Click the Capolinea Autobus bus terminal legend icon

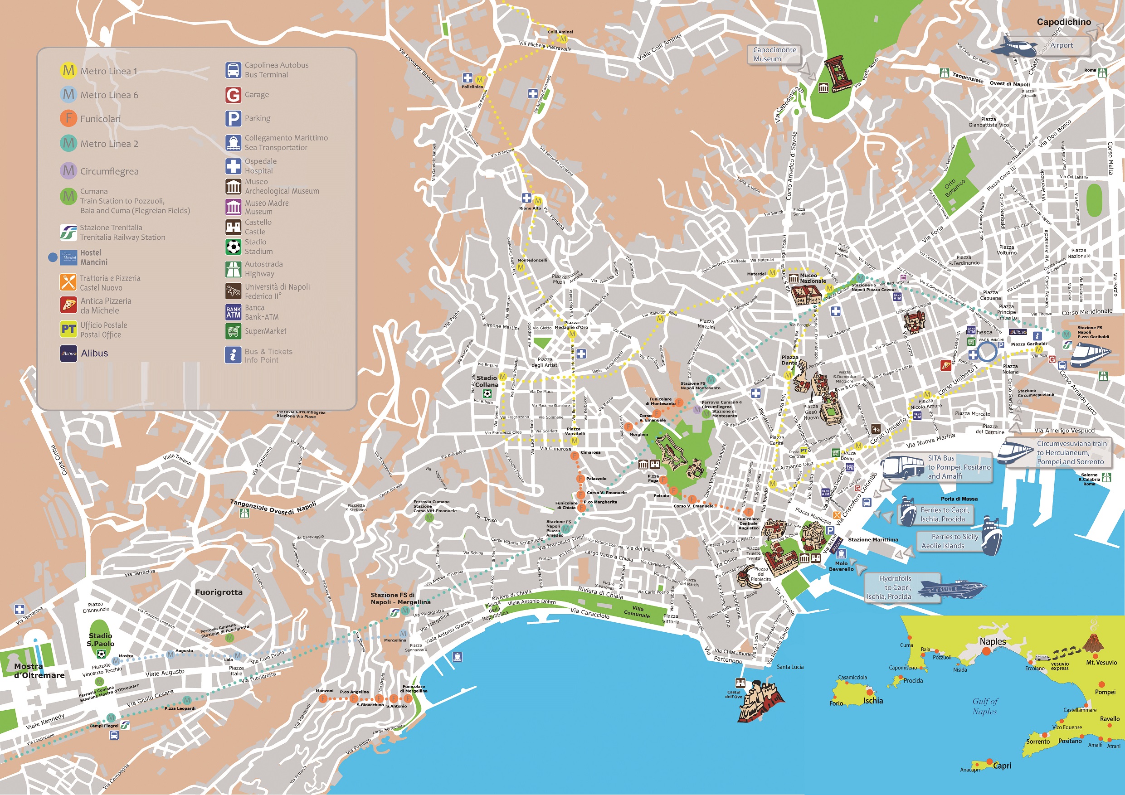tap(233, 70)
